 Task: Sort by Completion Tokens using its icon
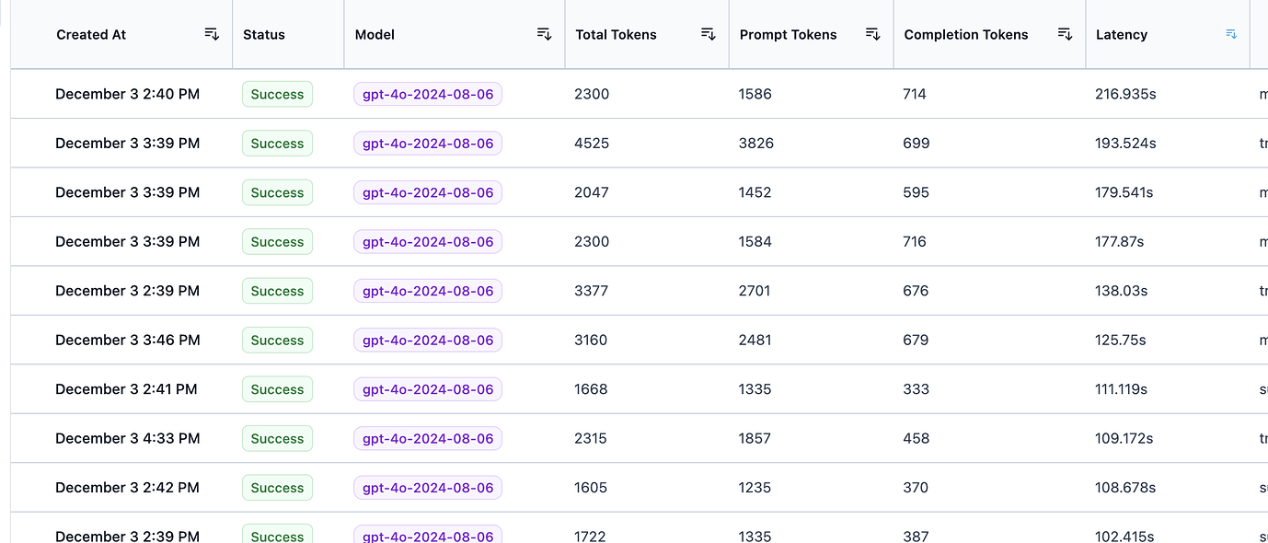click(1065, 35)
